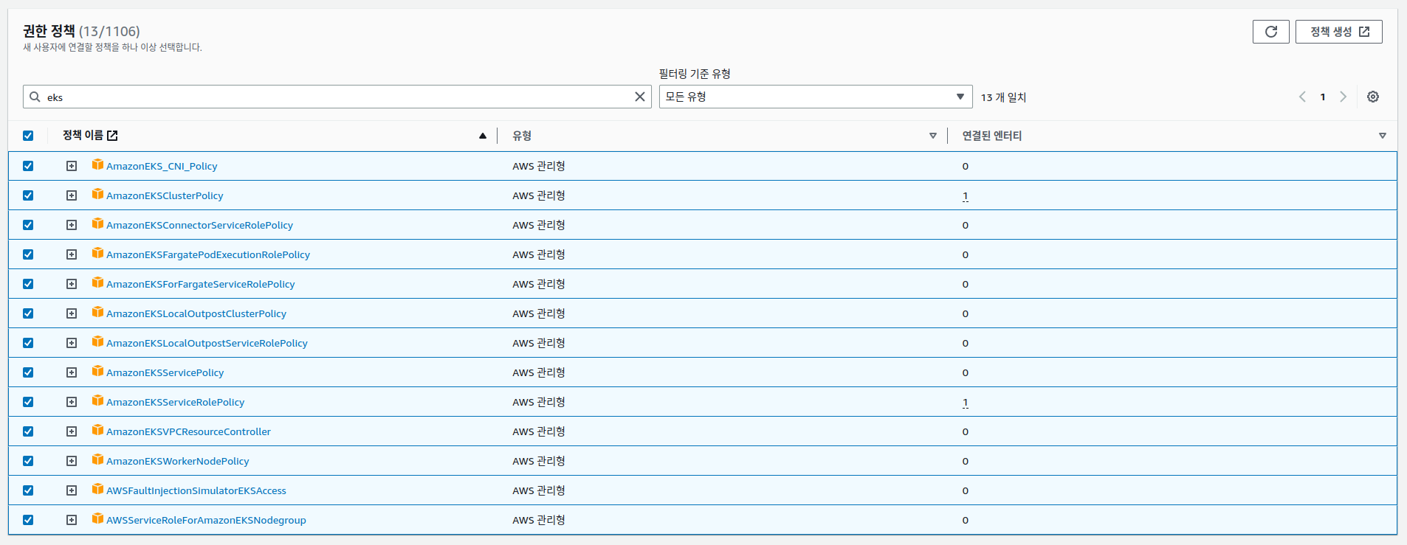Image resolution: width=1407 pixels, height=545 pixels.
Task: Click policy box icon for AmazonEKSClusterPolicy
Action: coord(97,194)
